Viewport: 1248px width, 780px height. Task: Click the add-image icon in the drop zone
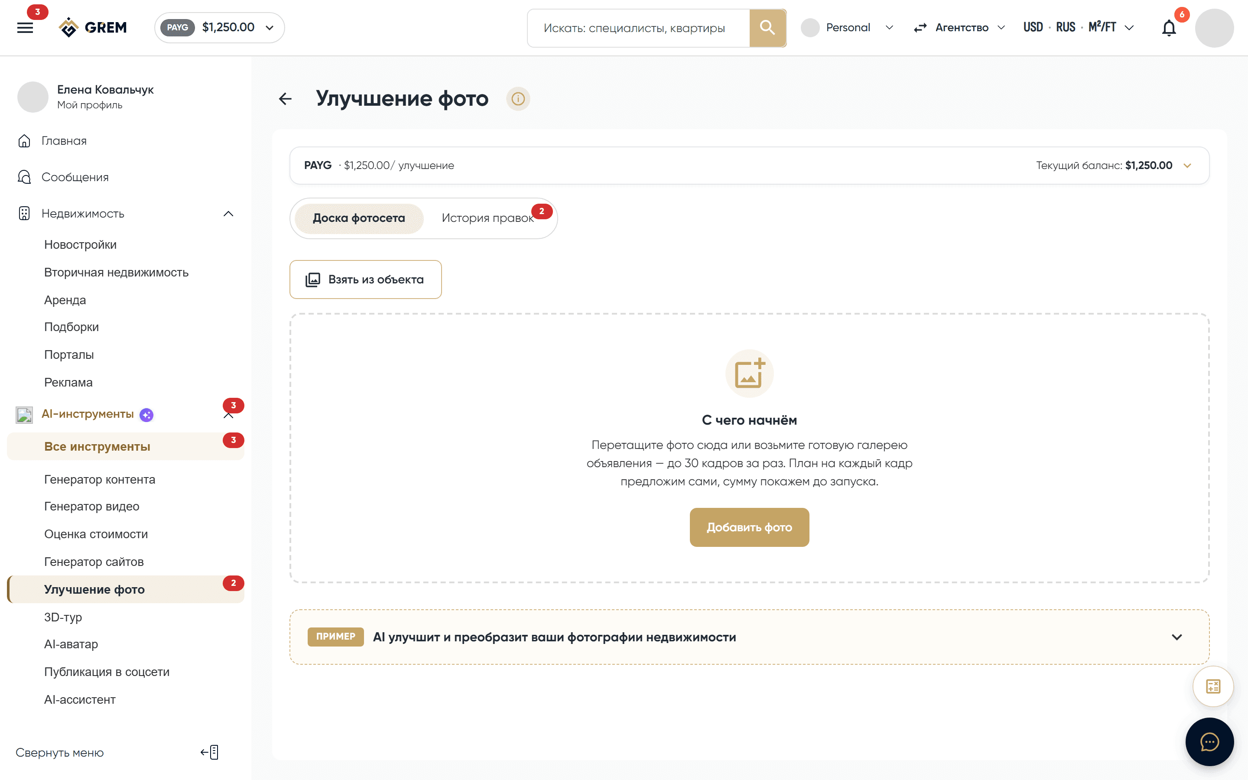749,373
